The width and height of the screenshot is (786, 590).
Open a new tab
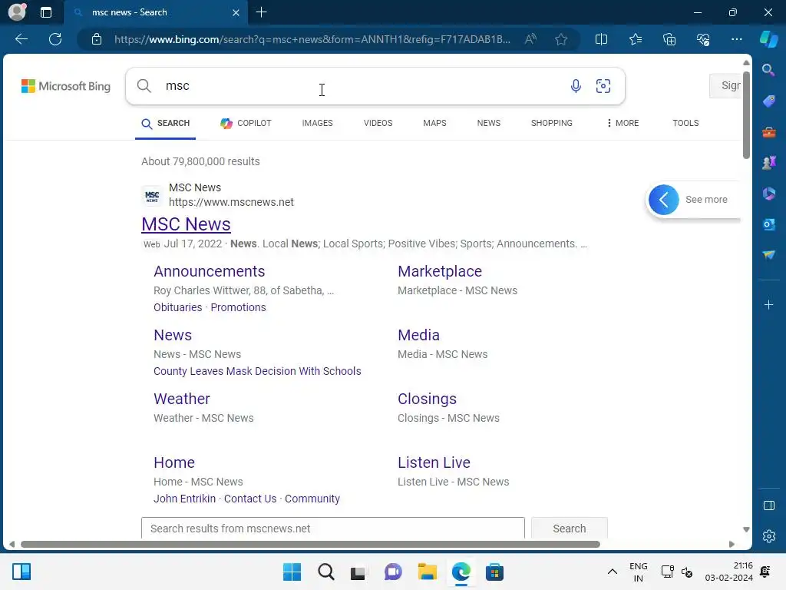tap(261, 12)
